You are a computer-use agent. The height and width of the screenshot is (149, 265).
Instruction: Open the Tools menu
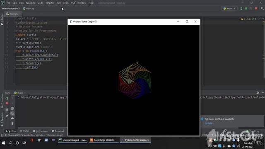(x=66, y=3)
